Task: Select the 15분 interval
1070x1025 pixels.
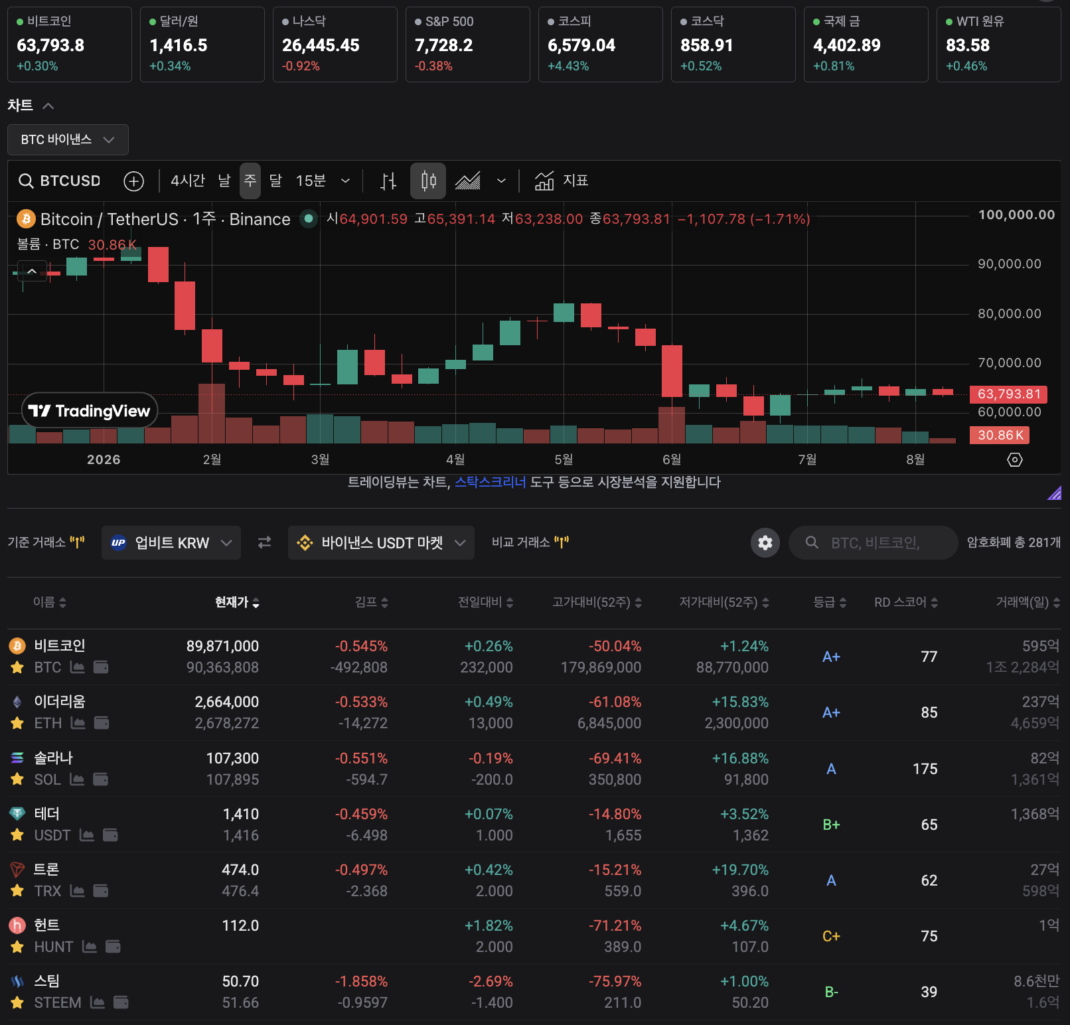Action: coord(311,181)
